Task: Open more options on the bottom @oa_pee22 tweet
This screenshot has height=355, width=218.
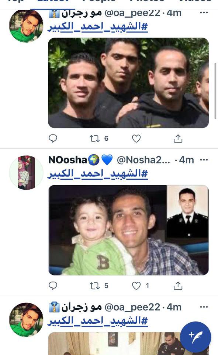Action: [x=204, y=307]
